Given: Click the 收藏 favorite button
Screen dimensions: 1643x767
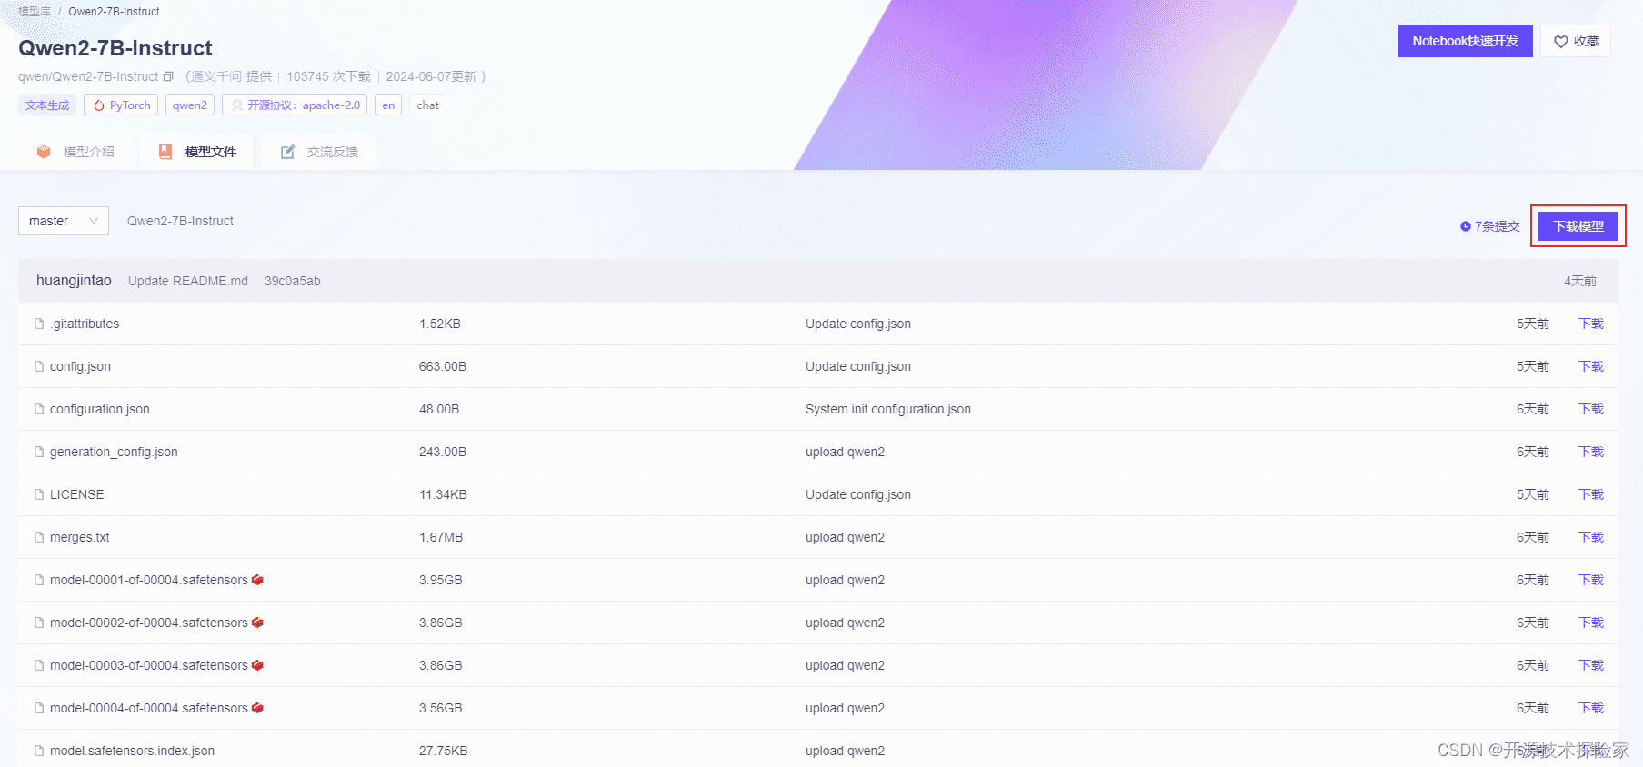Looking at the screenshot, I should coord(1576,41).
